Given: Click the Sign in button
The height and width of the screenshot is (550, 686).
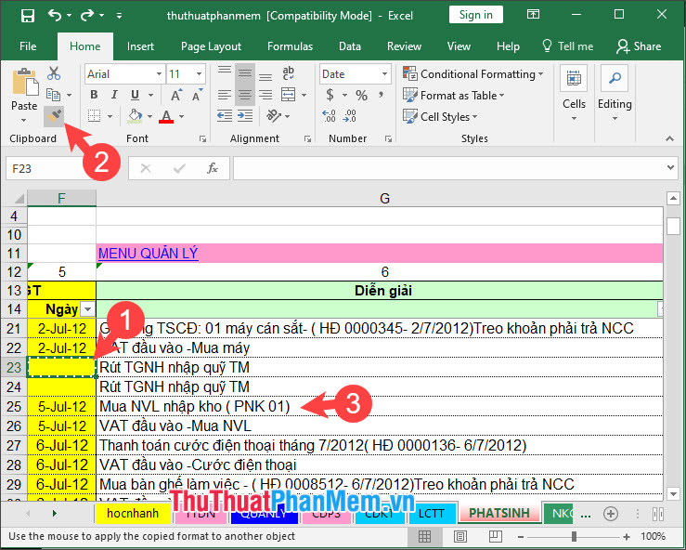Looking at the screenshot, I should [x=475, y=15].
